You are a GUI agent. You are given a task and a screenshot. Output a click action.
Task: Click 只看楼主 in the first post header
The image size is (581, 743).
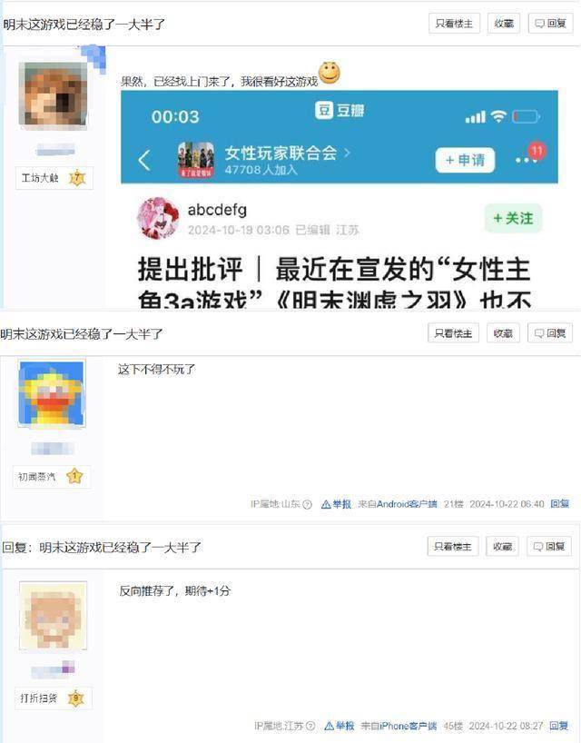coord(454,24)
